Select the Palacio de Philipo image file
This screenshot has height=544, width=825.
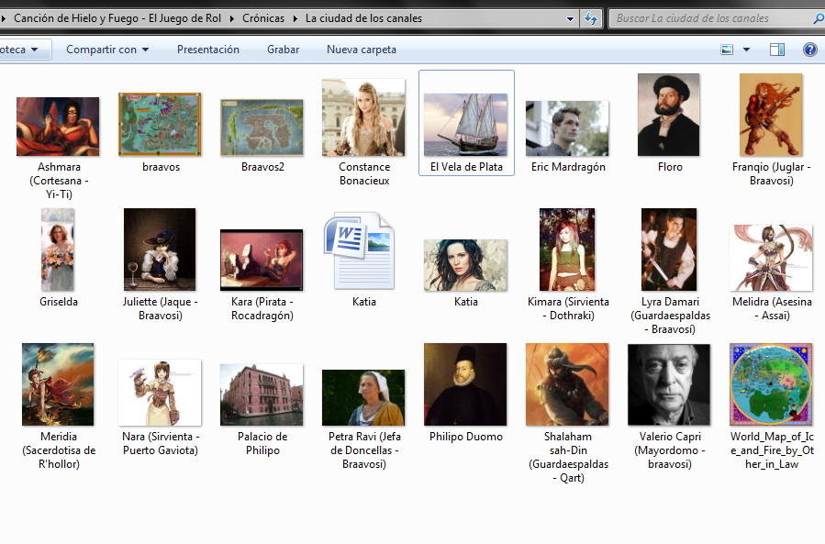pyautogui.click(x=262, y=394)
